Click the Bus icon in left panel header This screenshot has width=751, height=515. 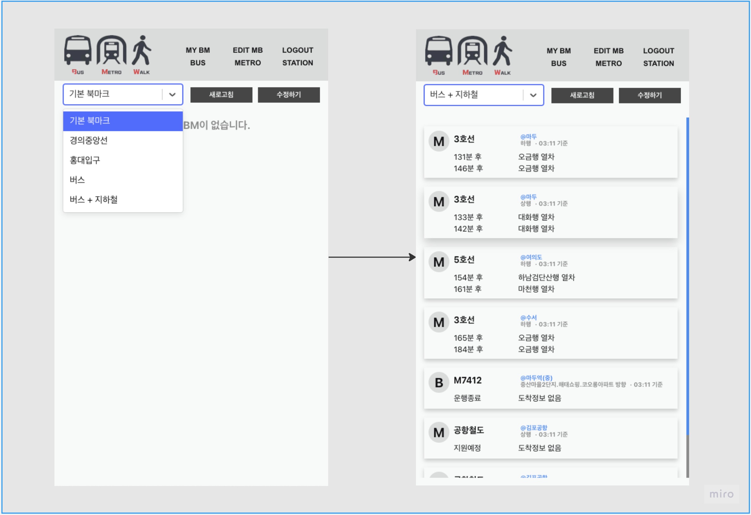(x=77, y=51)
